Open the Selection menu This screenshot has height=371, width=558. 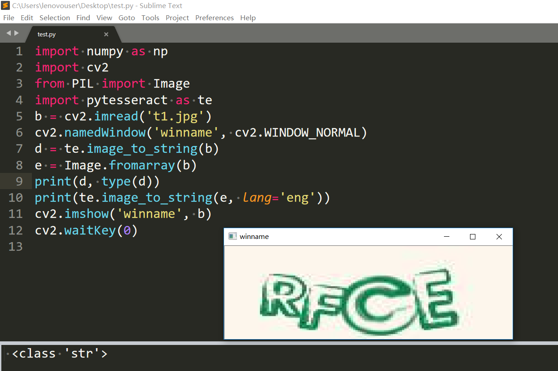(x=55, y=18)
